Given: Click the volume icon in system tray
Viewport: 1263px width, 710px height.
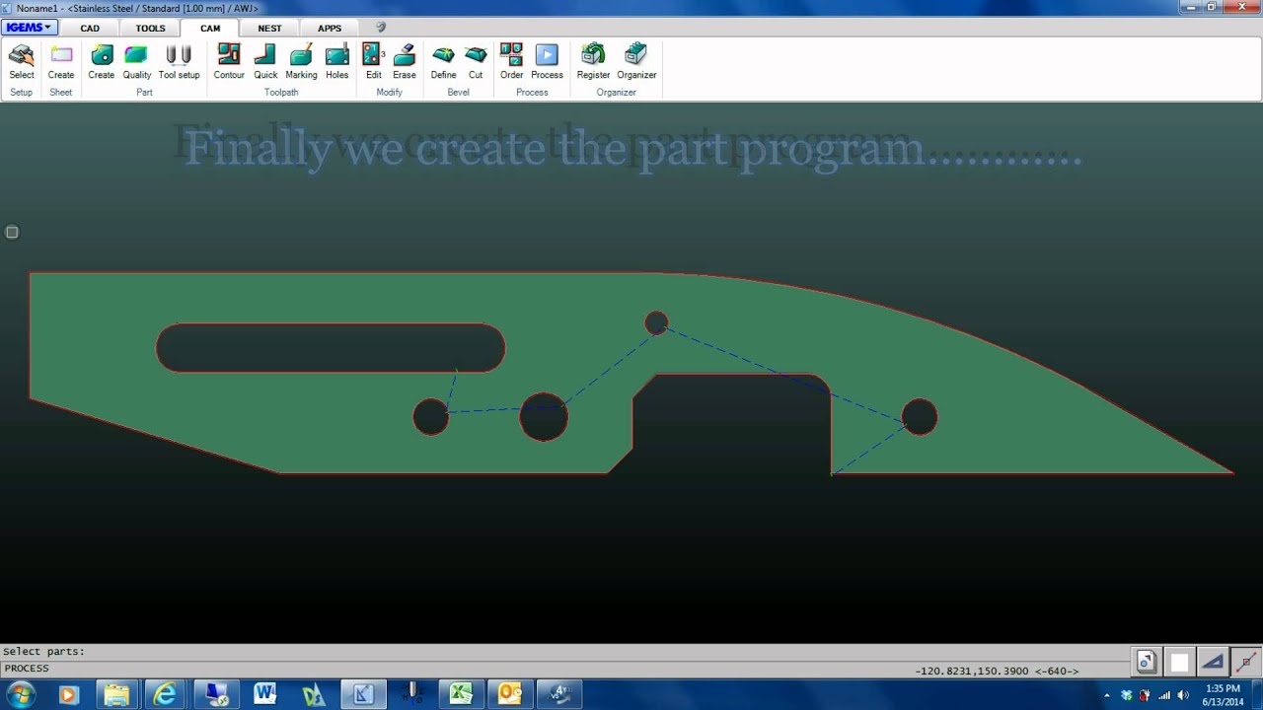Looking at the screenshot, I should point(1183,695).
